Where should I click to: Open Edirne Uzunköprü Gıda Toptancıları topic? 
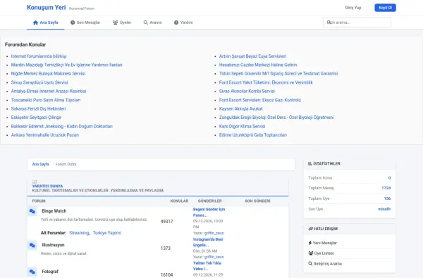tap(253, 135)
